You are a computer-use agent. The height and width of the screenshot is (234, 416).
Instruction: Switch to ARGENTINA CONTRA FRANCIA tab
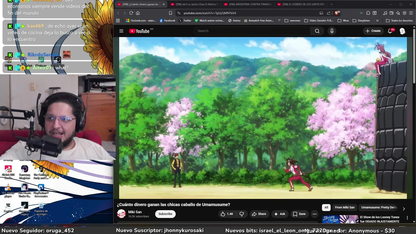[x=248, y=4]
